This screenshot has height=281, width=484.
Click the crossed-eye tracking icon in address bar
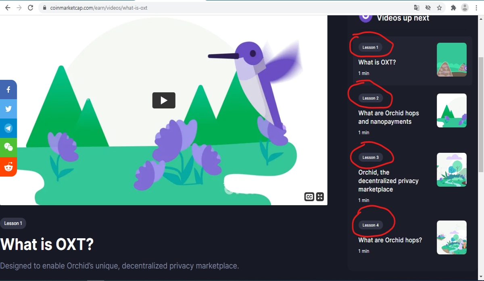coord(428,8)
